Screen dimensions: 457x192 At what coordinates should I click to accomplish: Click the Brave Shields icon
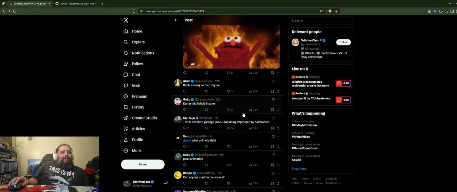coord(330,11)
